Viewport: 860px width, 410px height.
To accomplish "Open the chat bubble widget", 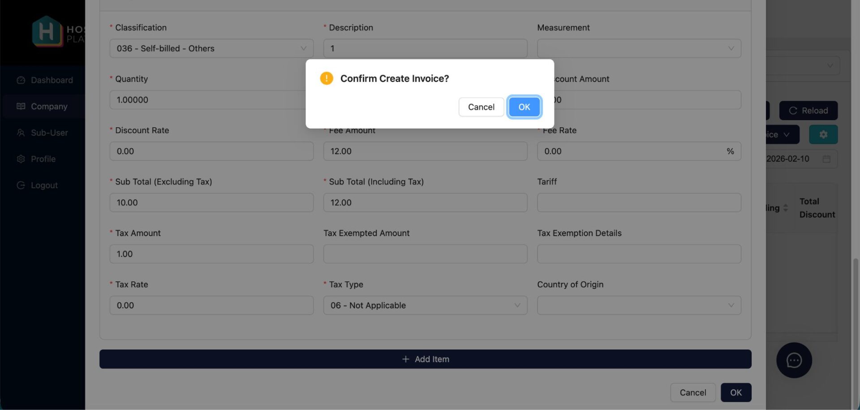I will 794,360.
